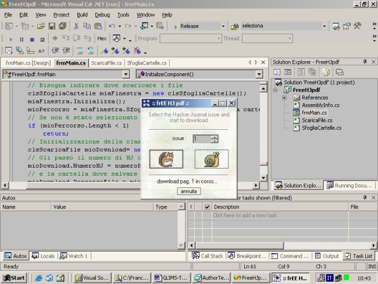Click the snail picture button in frEE HJ pdf
The height and width of the screenshot is (284, 378).
pos(212,159)
